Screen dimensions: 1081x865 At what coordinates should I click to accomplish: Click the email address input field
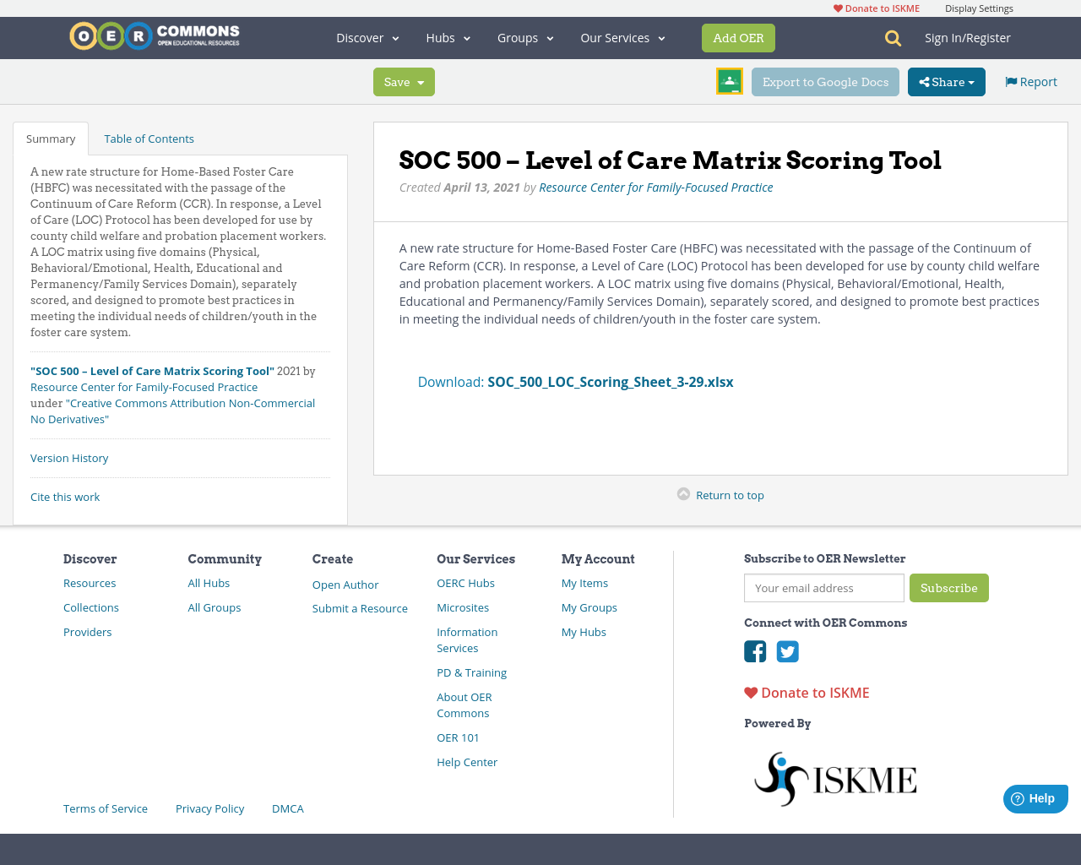tap(823, 587)
